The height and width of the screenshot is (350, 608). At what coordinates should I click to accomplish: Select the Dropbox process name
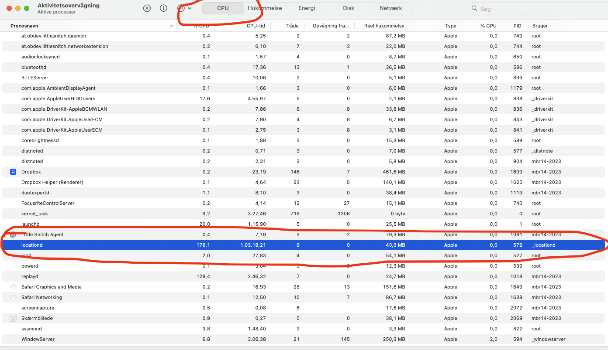coord(31,172)
